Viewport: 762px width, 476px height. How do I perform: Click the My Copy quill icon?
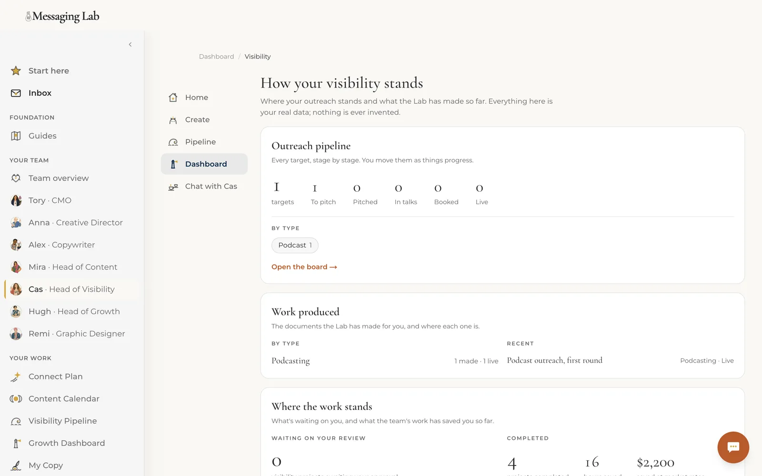pos(16,466)
